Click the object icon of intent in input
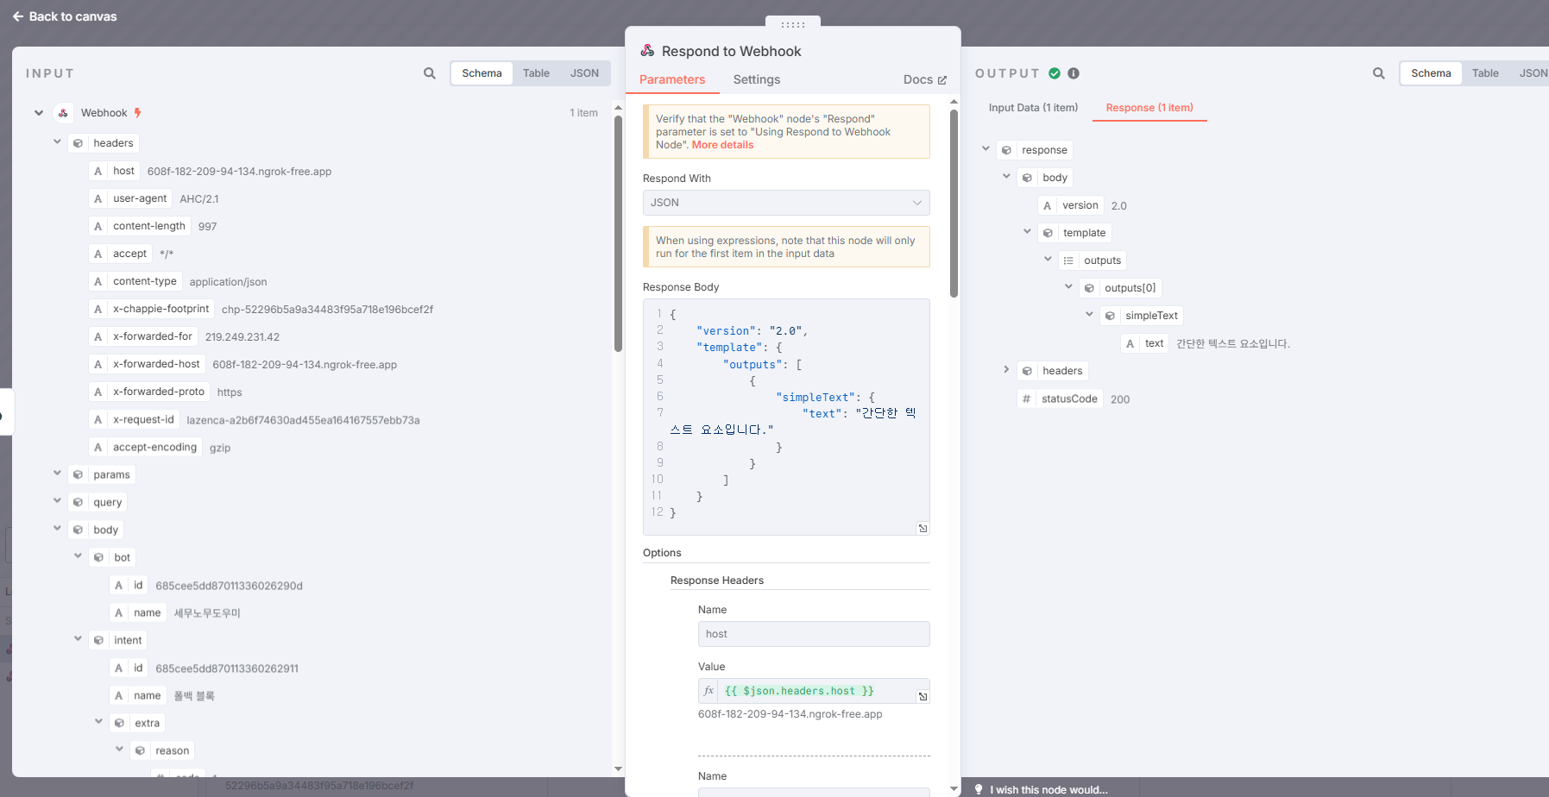The height and width of the screenshot is (797, 1549). pos(98,640)
